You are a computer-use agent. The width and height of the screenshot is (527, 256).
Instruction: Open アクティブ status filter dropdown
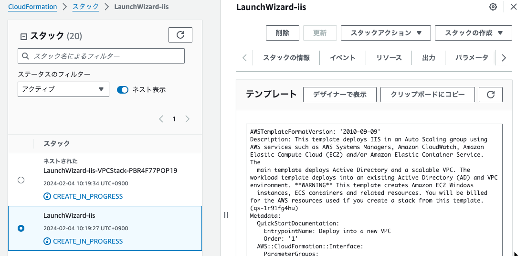click(63, 89)
